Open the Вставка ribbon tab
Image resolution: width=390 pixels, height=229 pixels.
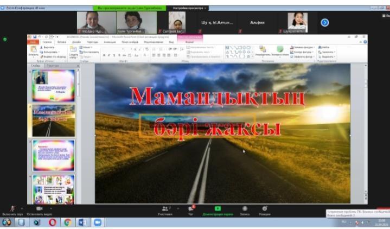click(61, 42)
